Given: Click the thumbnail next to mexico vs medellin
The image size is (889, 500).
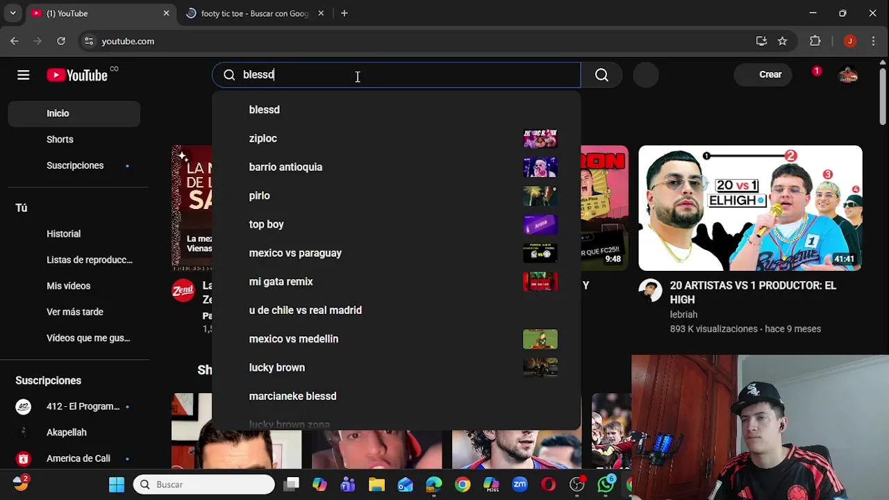Looking at the screenshot, I should pos(540,339).
